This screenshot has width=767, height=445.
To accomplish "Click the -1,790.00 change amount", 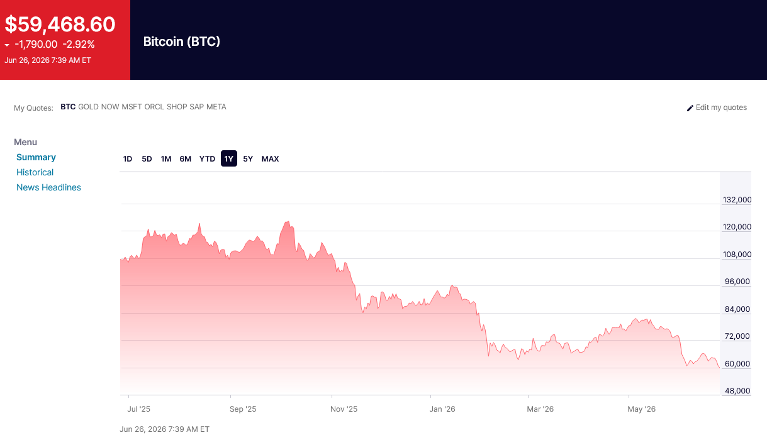I will [x=36, y=45].
